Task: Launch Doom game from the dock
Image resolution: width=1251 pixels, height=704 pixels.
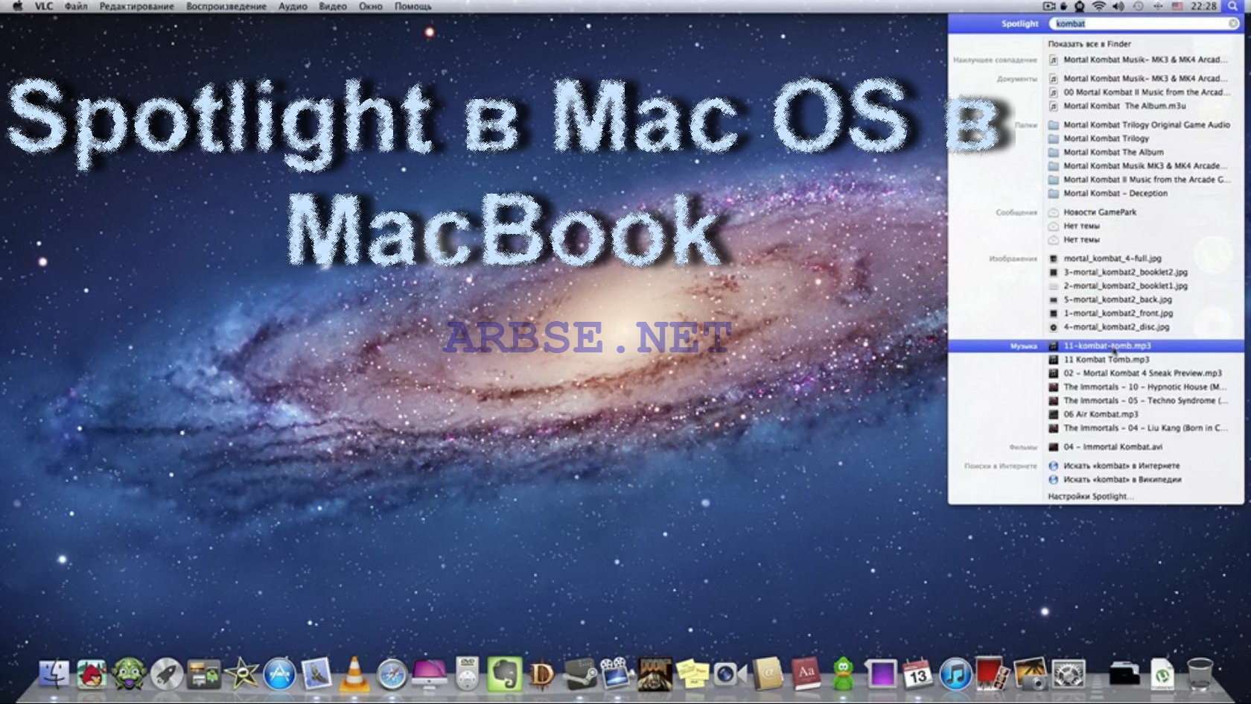Action: coord(655,674)
